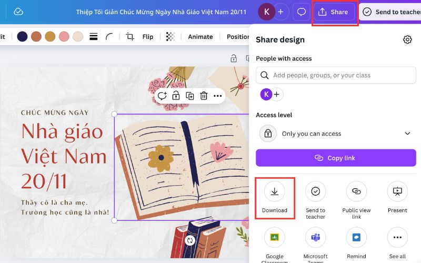Click Flip in the toolbar
421x263 pixels.
148,37
